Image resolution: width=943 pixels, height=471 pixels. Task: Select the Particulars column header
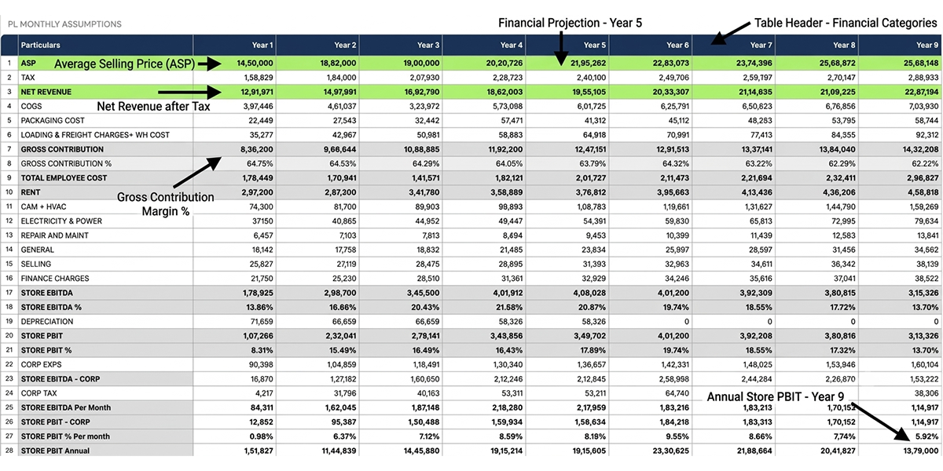point(40,46)
